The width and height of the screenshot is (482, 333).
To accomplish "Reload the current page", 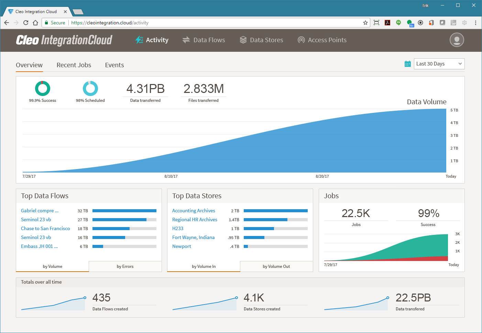I will 26,23.
